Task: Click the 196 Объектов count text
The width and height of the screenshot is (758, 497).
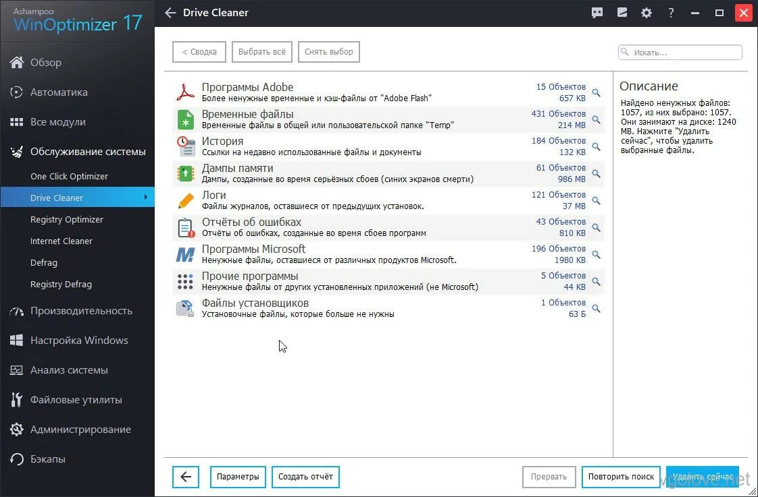Action: (x=558, y=249)
